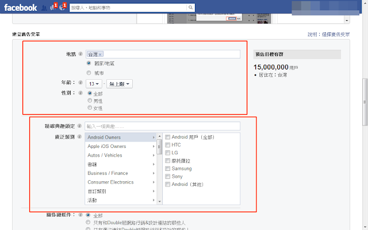Open the friend requests icon

click(44, 8)
